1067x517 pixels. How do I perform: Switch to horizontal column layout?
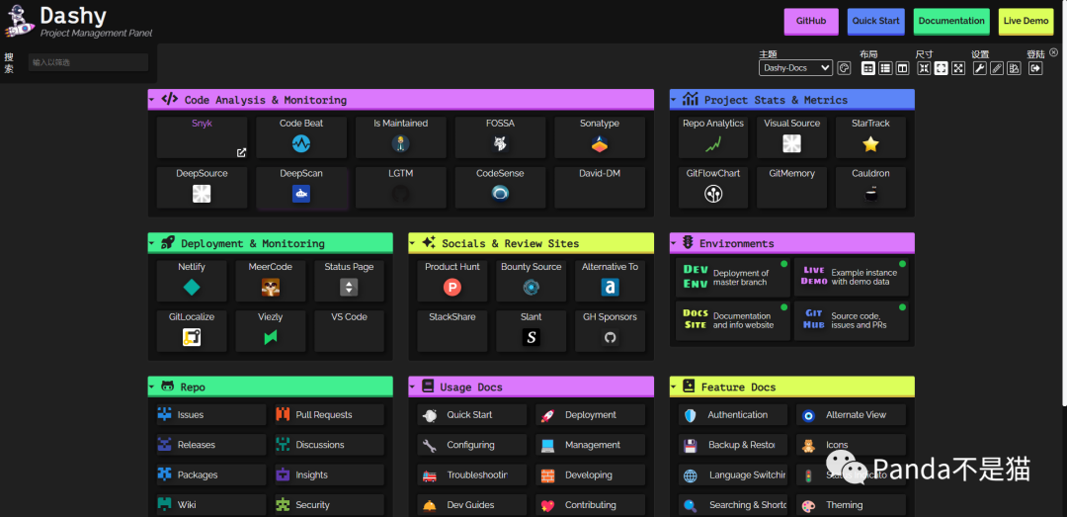click(x=902, y=68)
